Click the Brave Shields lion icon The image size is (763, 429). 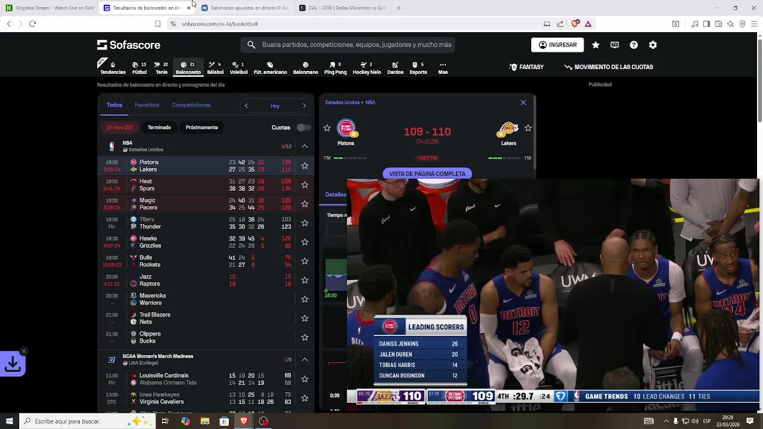click(x=575, y=24)
